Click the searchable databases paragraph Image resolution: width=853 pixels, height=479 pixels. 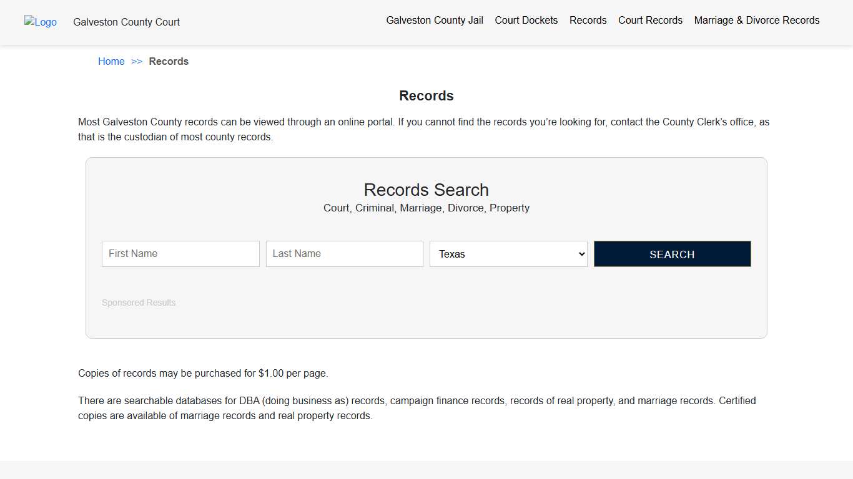point(417,408)
